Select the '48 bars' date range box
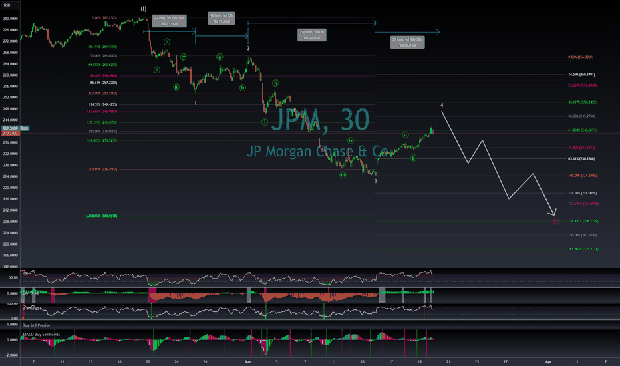The image size is (620, 366). coord(222,18)
